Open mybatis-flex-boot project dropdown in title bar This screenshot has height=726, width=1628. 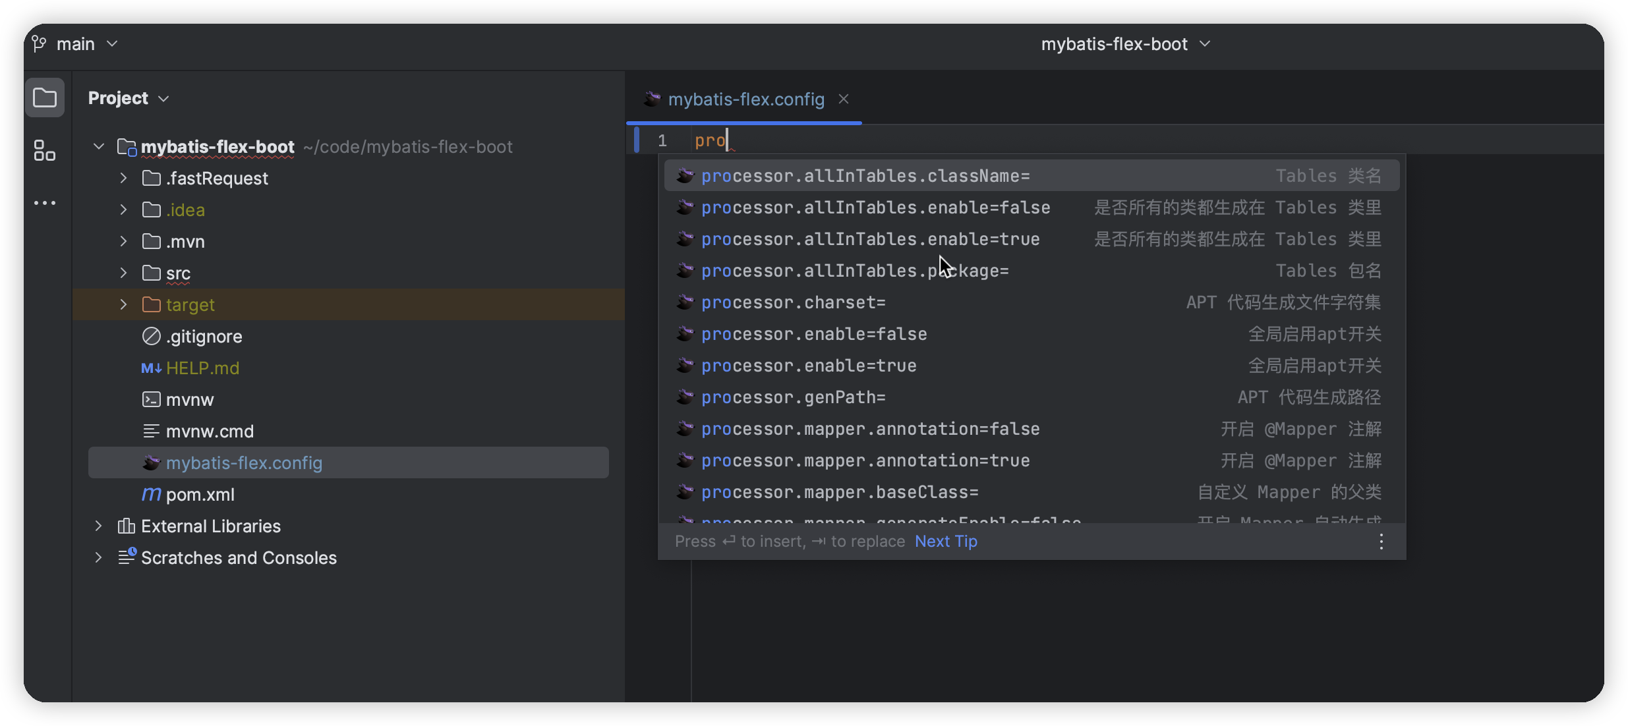tap(1126, 44)
